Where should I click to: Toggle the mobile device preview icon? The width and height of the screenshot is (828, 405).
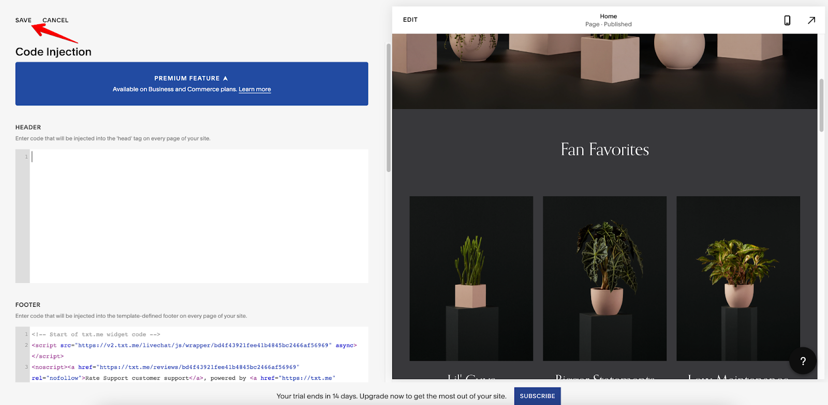(x=787, y=20)
